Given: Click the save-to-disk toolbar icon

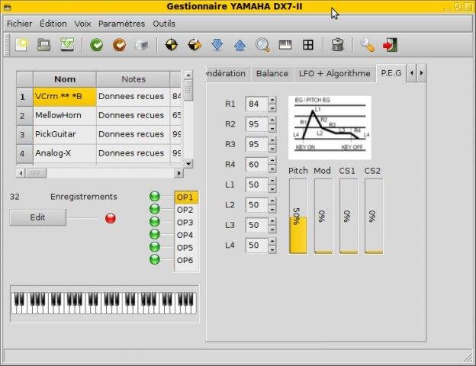Looking at the screenshot, I should [67, 45].
